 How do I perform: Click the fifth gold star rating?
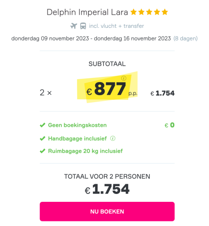(165, 12)
